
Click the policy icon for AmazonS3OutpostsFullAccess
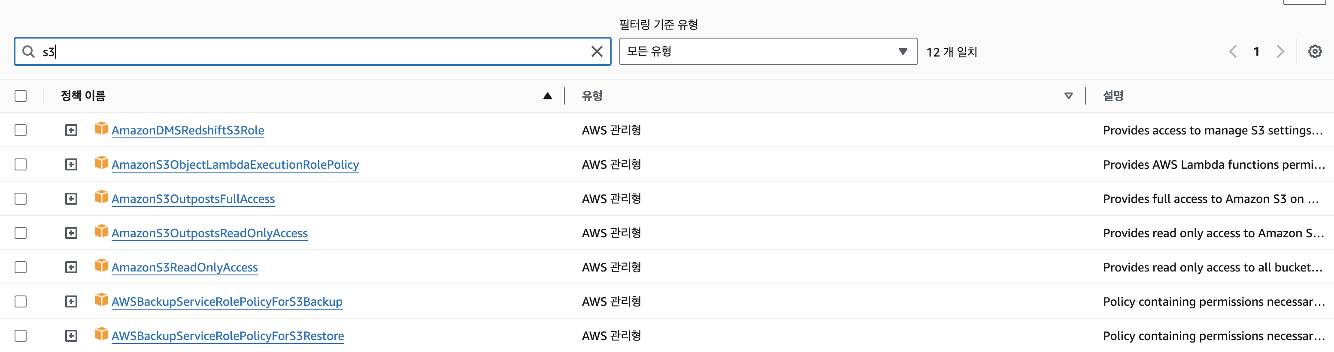101,197
